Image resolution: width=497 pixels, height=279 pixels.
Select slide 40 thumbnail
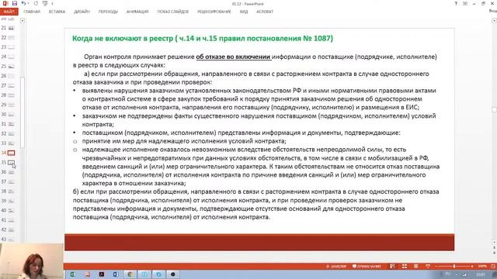tap(11, 210)
